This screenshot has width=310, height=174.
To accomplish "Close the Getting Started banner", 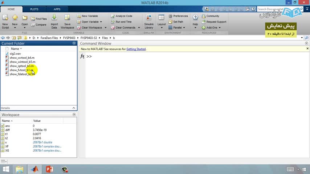I will 307,49.
